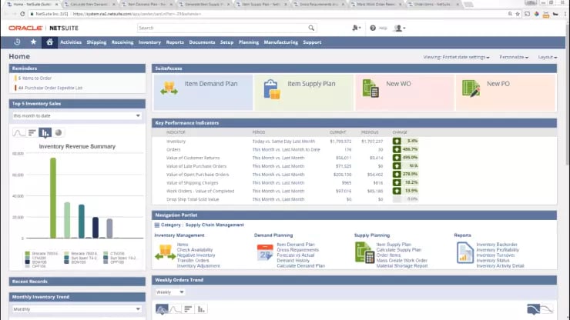Open the Inventory Turnover report link
This screenshot has width=570, height=320.
pyautogui.click(x=495, y=255)
